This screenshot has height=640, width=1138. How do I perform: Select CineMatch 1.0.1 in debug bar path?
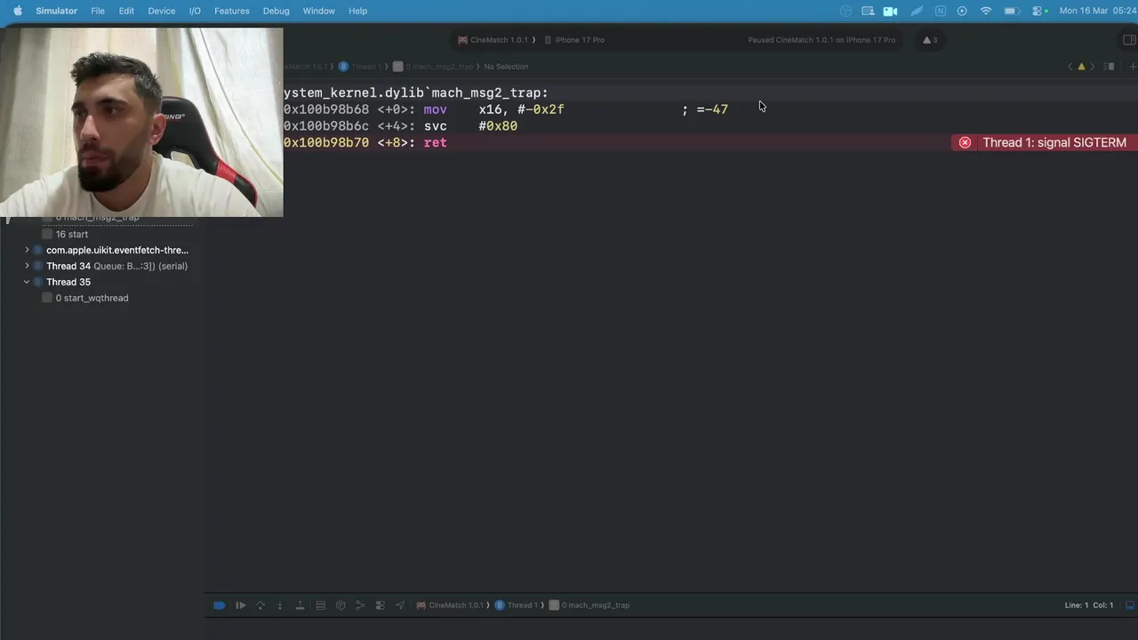(x=450, y=605)
